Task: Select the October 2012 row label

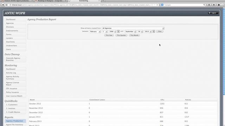Action: pos(35,104)
